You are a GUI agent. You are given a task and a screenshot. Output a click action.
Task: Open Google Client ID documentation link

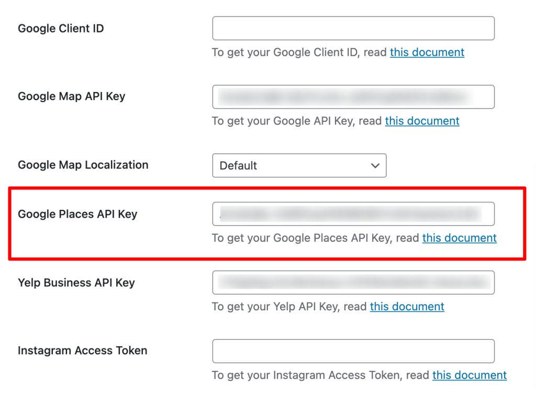coord(427,52)
